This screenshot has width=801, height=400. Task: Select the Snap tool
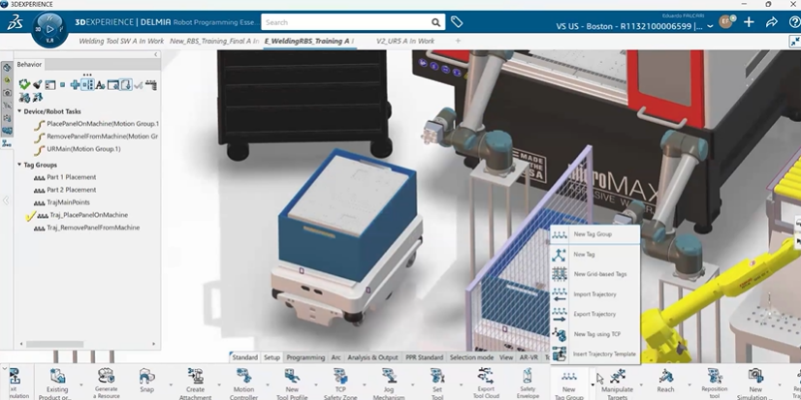(x=146, y=377)
